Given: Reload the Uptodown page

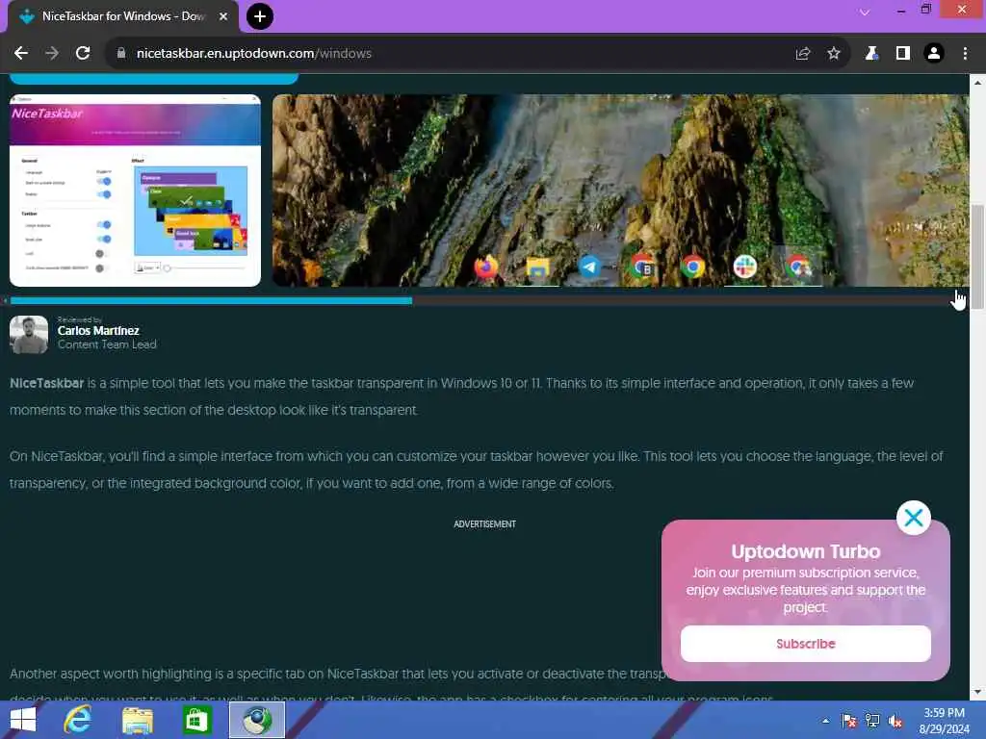Looking at the screenshot, I should (x=83, y=54).
